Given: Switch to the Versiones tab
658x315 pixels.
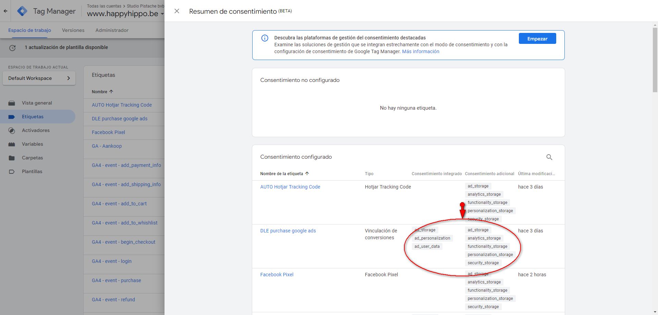Looking at the screenshot, I should click(73, 30).
